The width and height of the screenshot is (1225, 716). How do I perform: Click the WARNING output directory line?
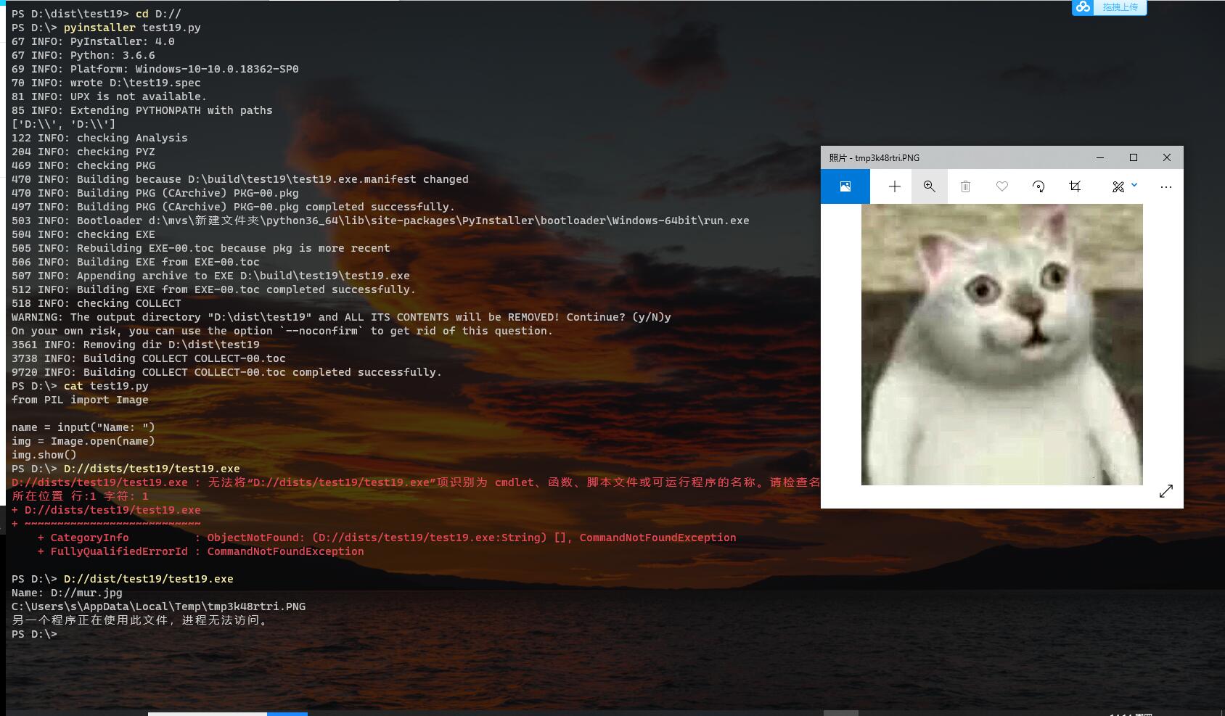[341, 317]
